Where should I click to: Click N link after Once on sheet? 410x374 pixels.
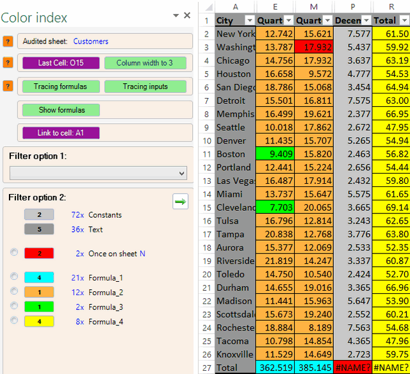[142, 254]
